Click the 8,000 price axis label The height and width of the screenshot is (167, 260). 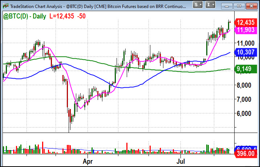pos(244,85)
